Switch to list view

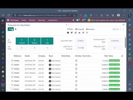[x=68, y=32]
